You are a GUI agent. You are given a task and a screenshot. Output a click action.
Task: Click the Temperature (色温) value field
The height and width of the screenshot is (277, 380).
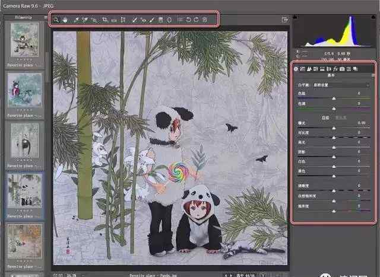click(x=359, y=93)
